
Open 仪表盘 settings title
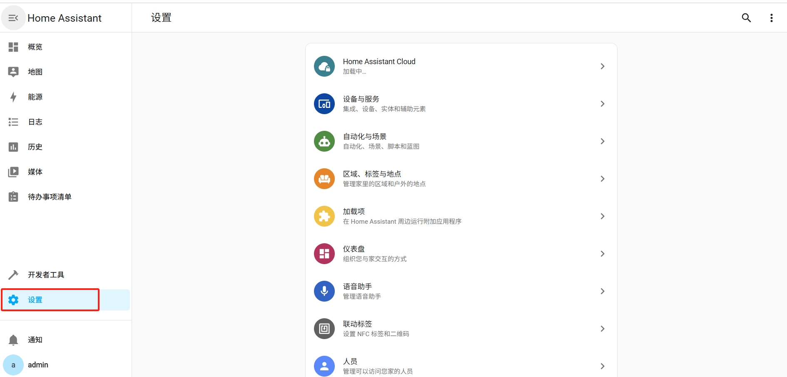(354, 249)
